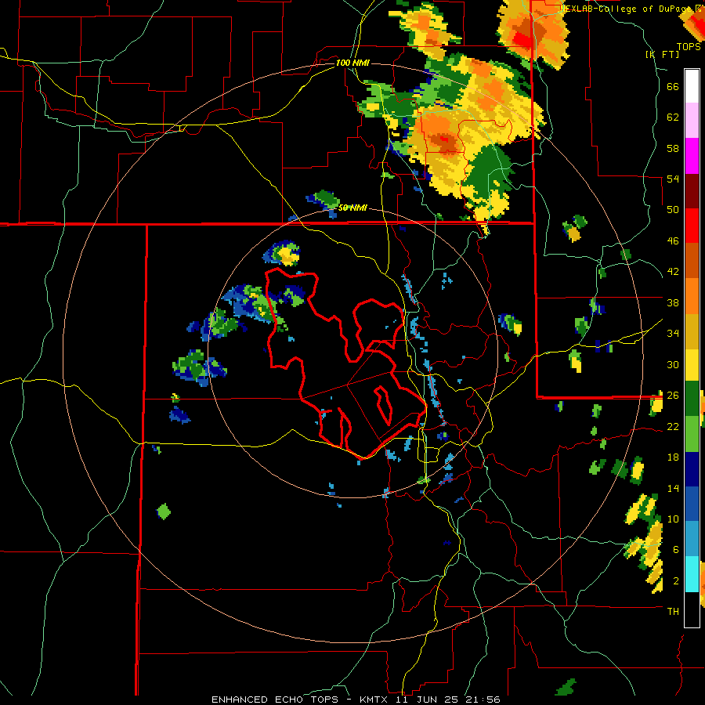The height and width of the screenshot is (705, 705).
Task: Pick the medium blue legend swatch near 10
Action: coord(692,504)
